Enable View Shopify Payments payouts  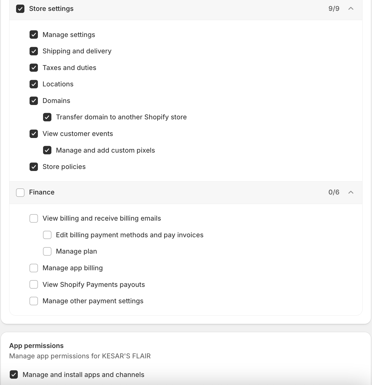tap(34, 285)
